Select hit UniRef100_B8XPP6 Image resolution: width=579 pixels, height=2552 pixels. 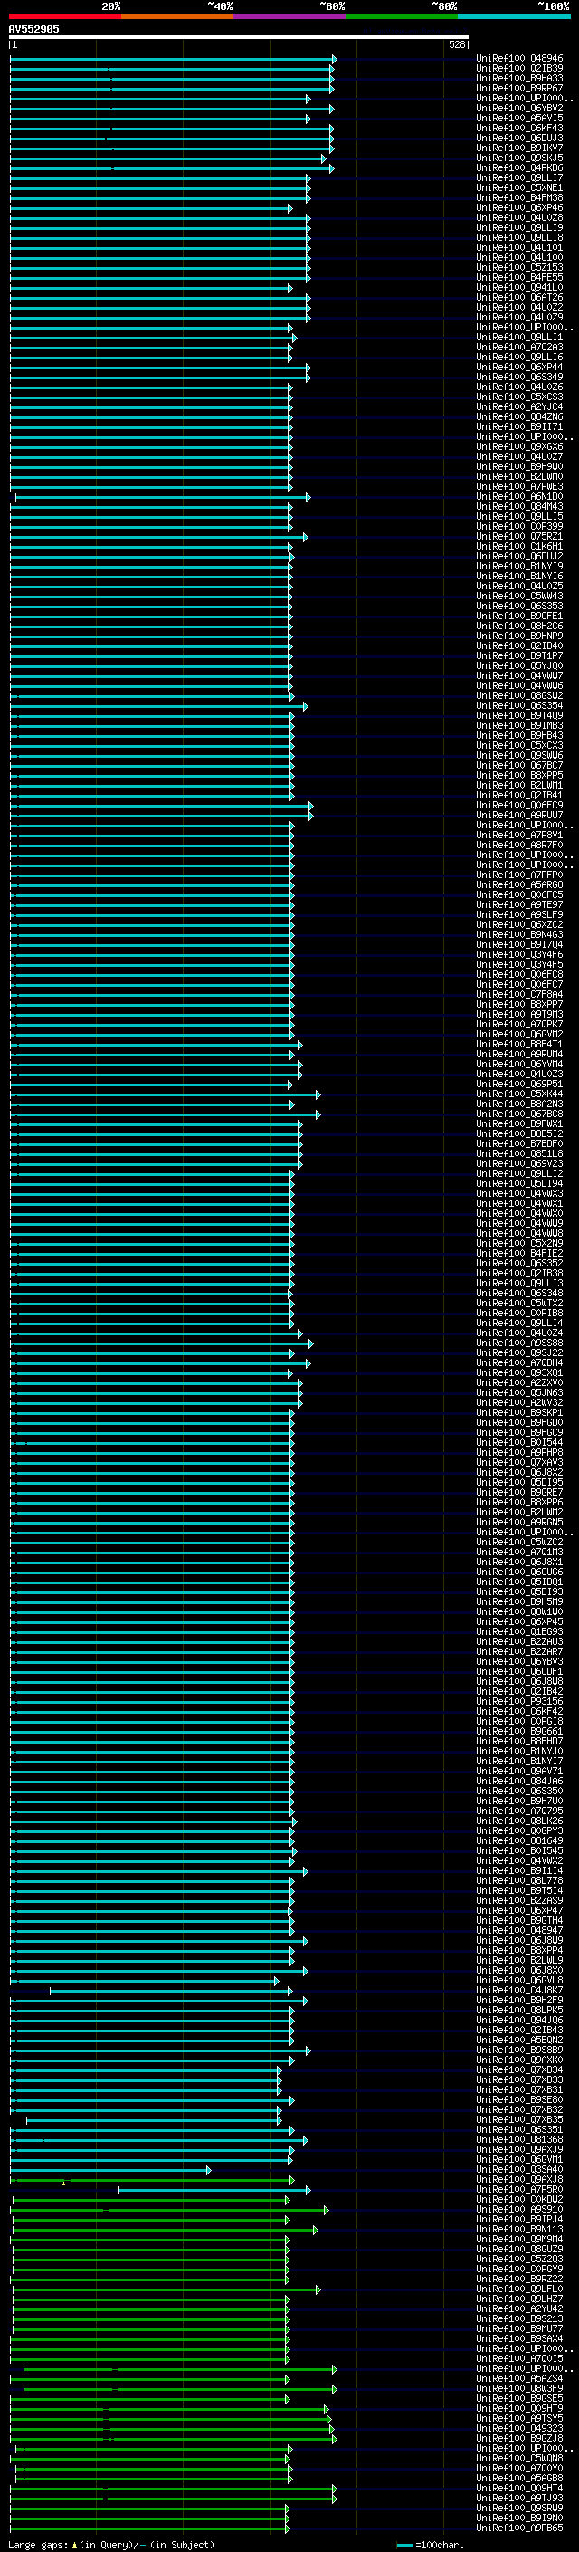519,1502
